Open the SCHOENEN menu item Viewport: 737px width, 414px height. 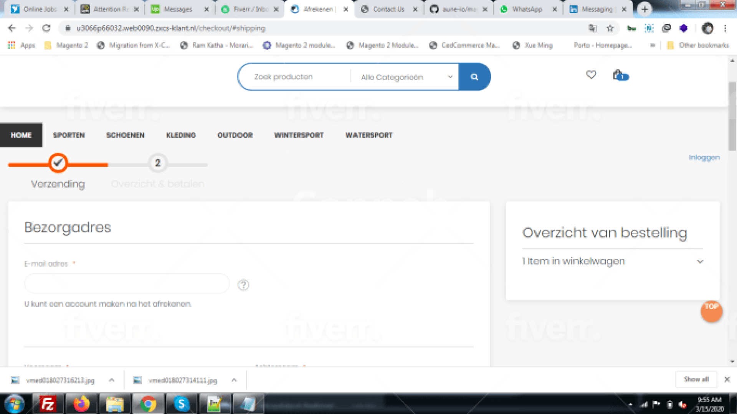pos(125,135)
